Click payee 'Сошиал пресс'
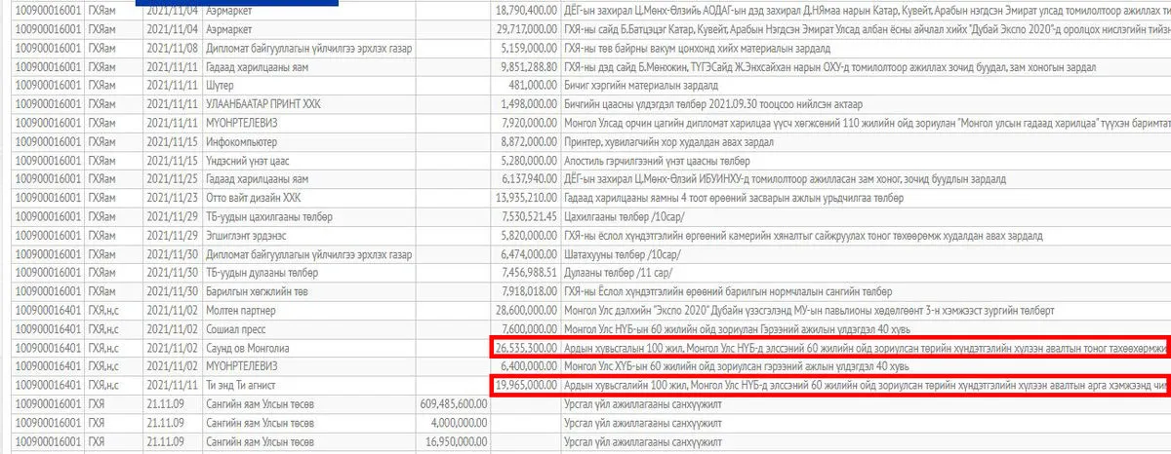Viewport: 1171px width, 454px height. (235, 329)
